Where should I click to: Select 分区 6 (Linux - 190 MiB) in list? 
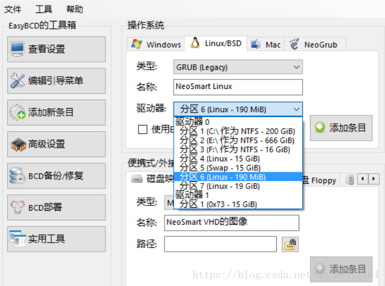pos(238,177)
